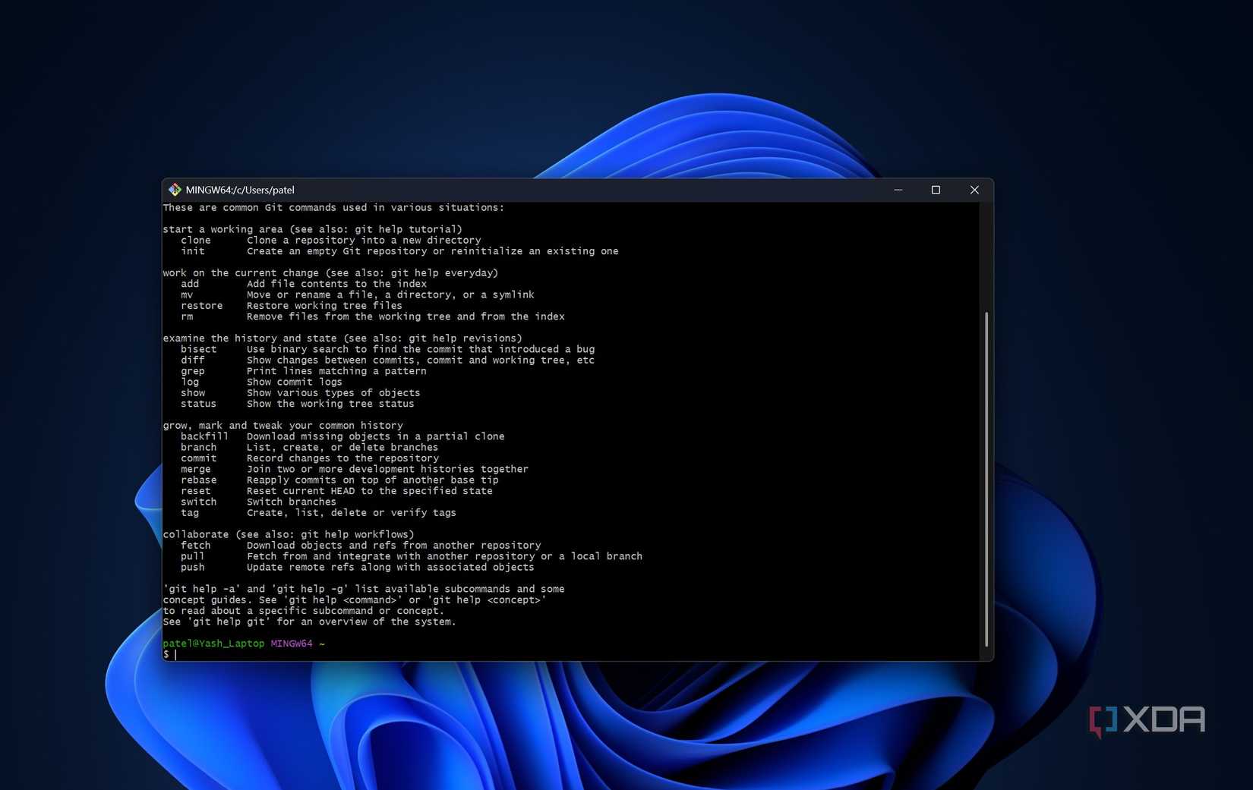The width and height of the screenshot is (1253, 790).
Task: Click the 'status' command name
Action: click(x=199, y=404)
